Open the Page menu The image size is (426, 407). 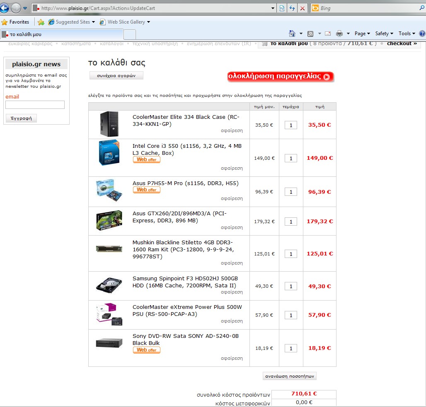pyautogui.click(x=362, y=34)
